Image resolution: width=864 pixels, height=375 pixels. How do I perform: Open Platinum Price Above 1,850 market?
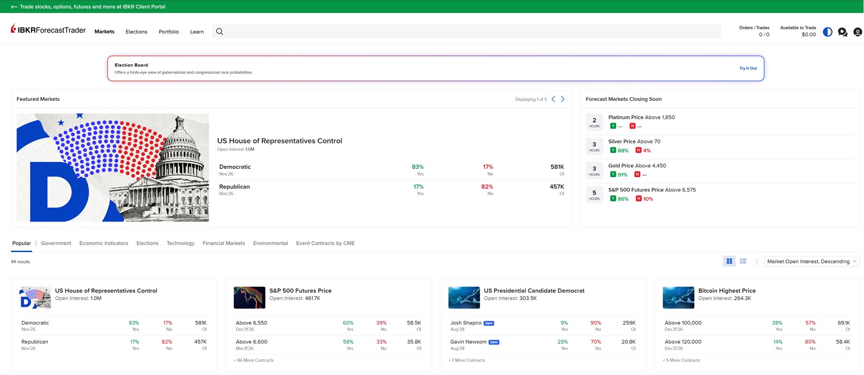click(x=641, y=117)
